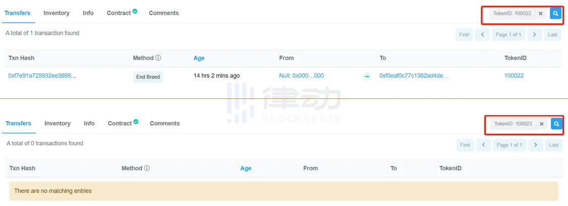Clear the TokenID 100022 filter with X

[540, 14]
